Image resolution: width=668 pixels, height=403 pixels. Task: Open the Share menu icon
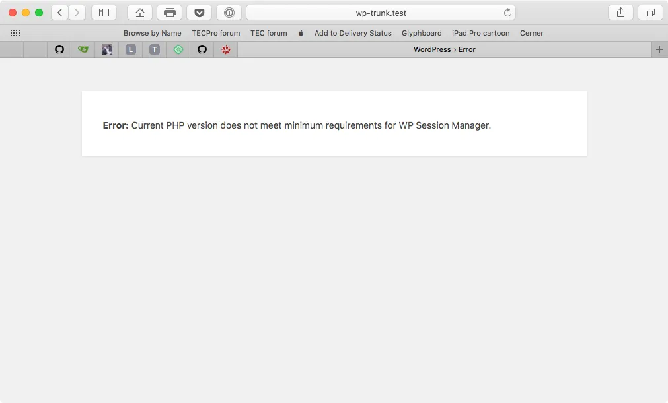pyautogui.click(x=620, y=12)
